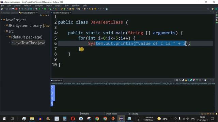
Task: Open the Source menu
Action: click(x=17, y=5)
